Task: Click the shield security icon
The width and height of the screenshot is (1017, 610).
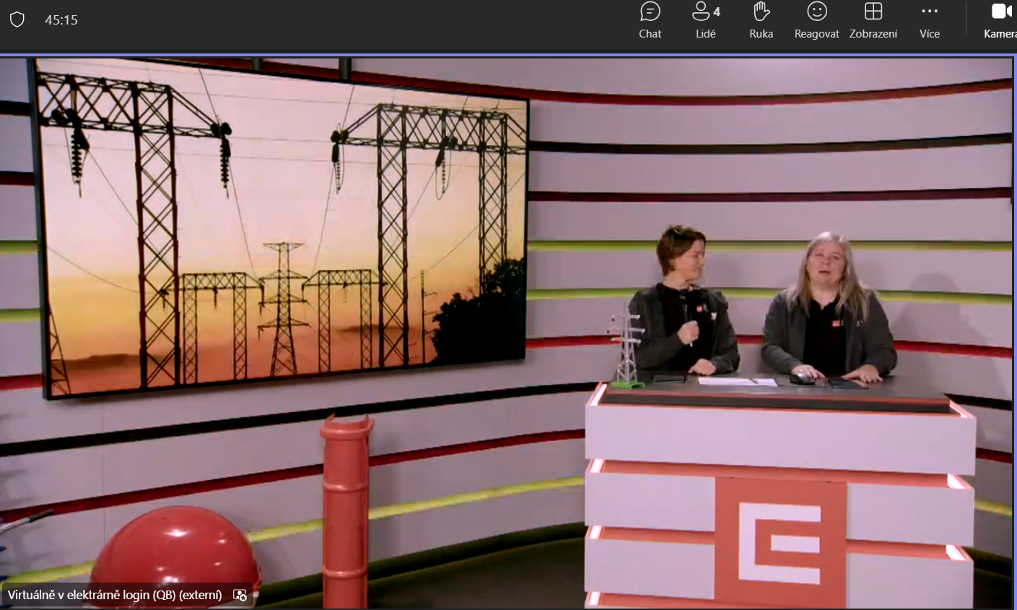Action: click(x=17, y=19)
